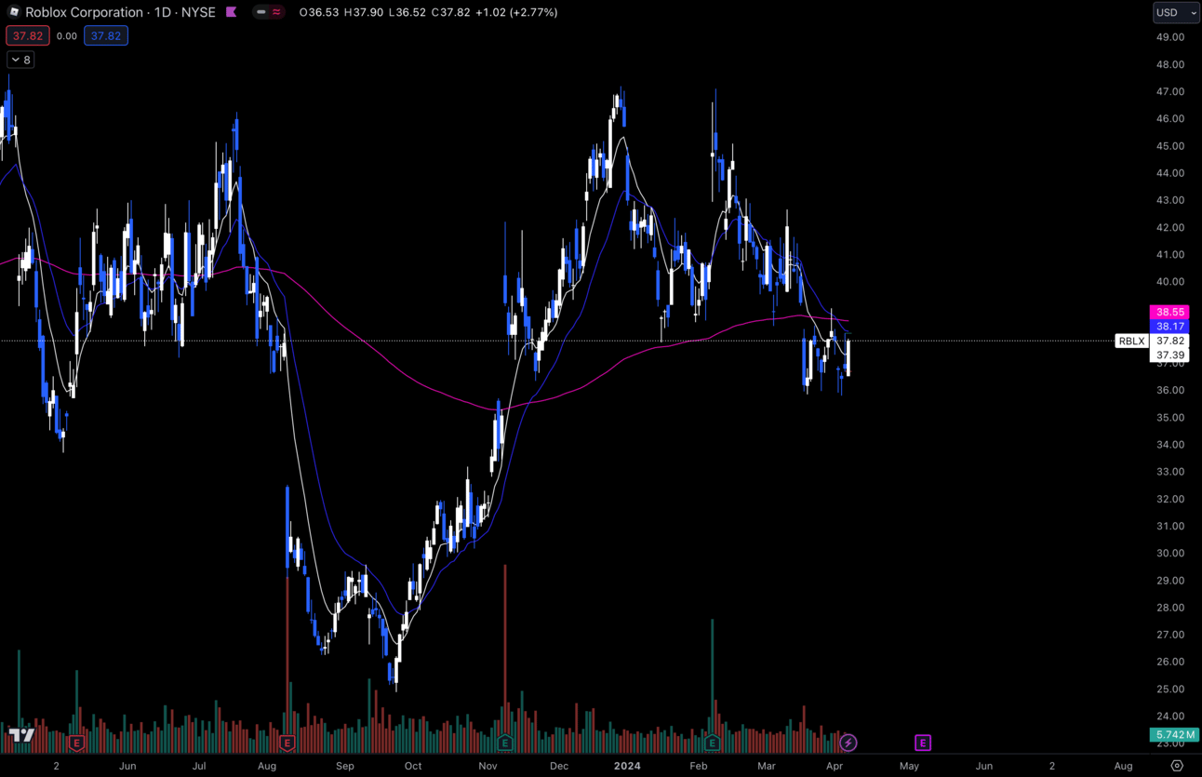This screenshot has width=1202, height=777.
Task: Expand the collapsed indicators legend showing 8
Action: tap(20, 60)
